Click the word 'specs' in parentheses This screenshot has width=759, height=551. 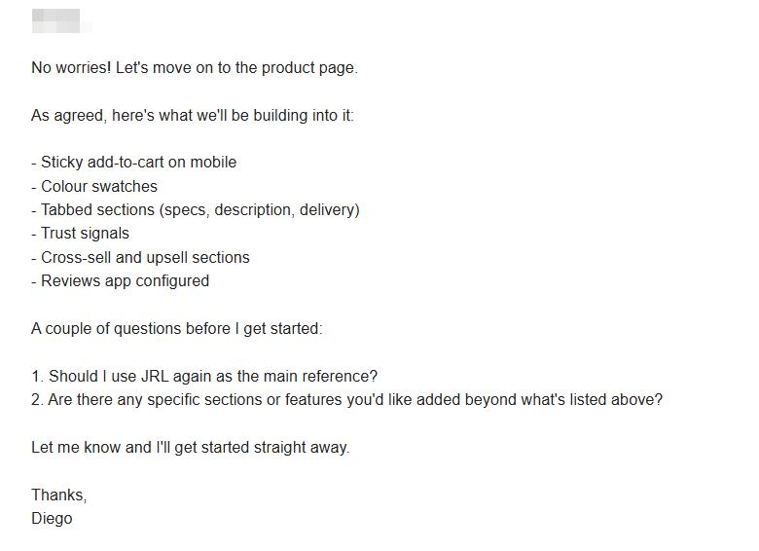tap(185, 210)
